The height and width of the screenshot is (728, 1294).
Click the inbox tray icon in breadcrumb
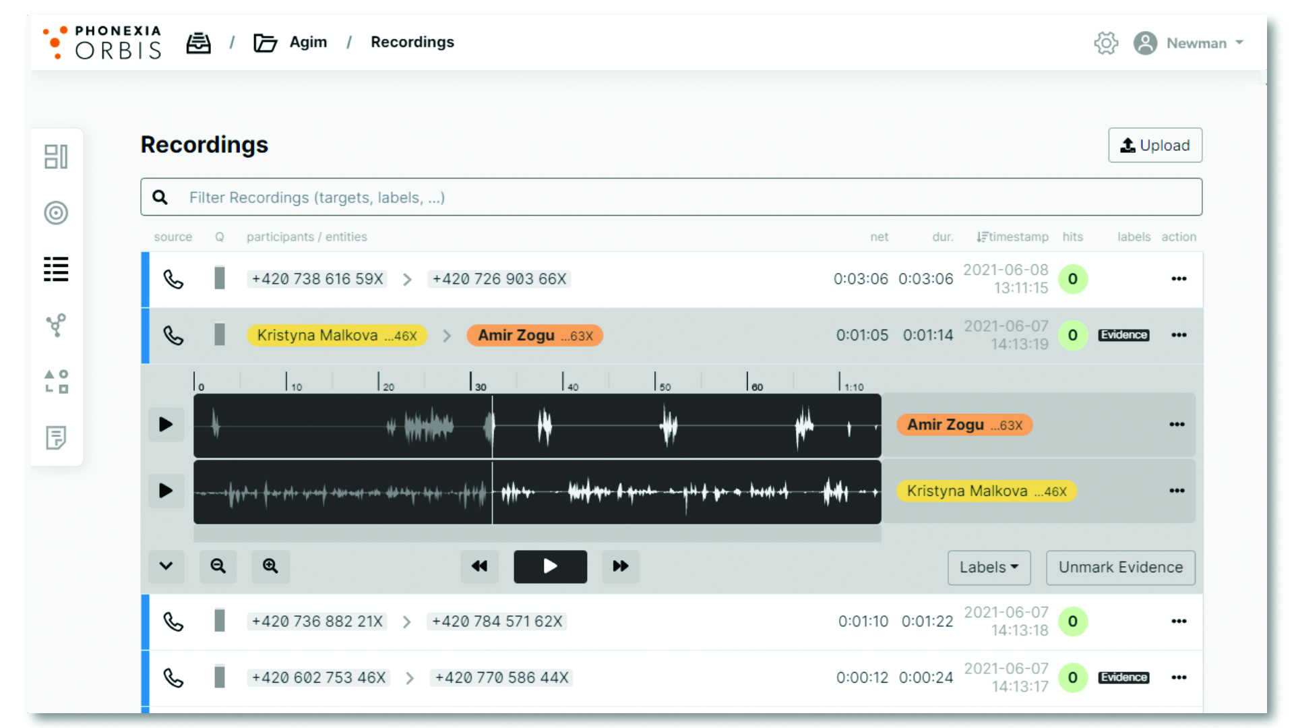(x=198, y=42)
